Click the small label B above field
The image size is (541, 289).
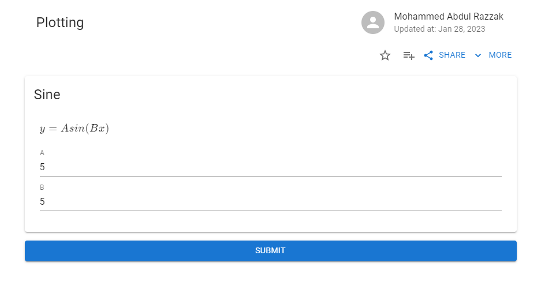[42, 187]
